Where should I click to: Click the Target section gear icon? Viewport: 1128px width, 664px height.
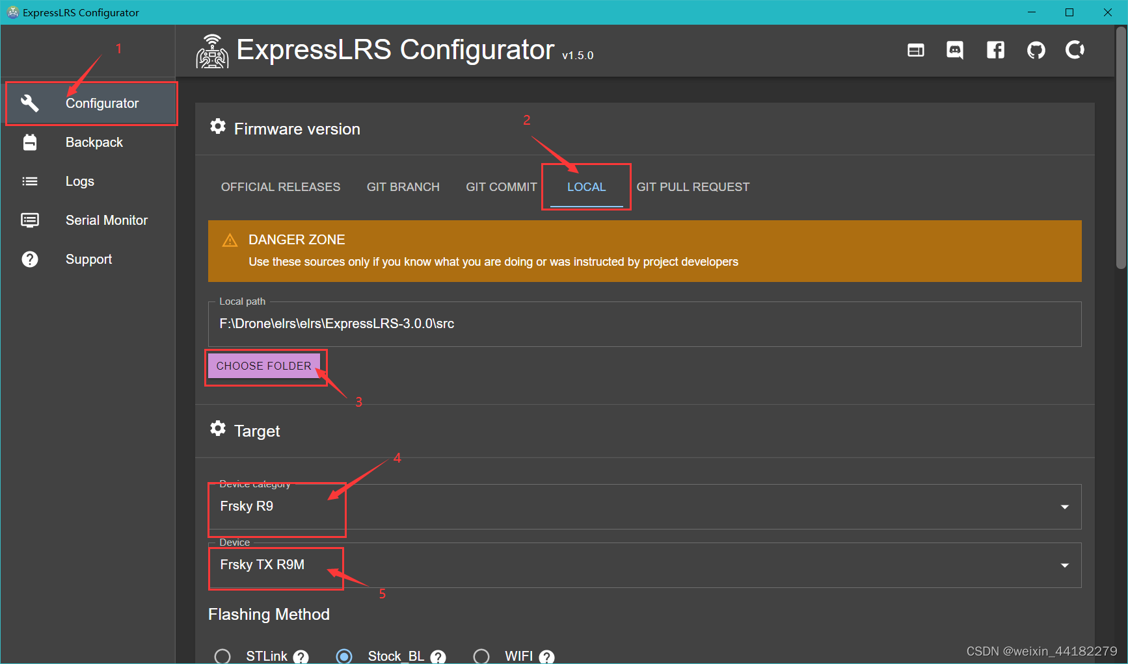click(x=218, y=429)
